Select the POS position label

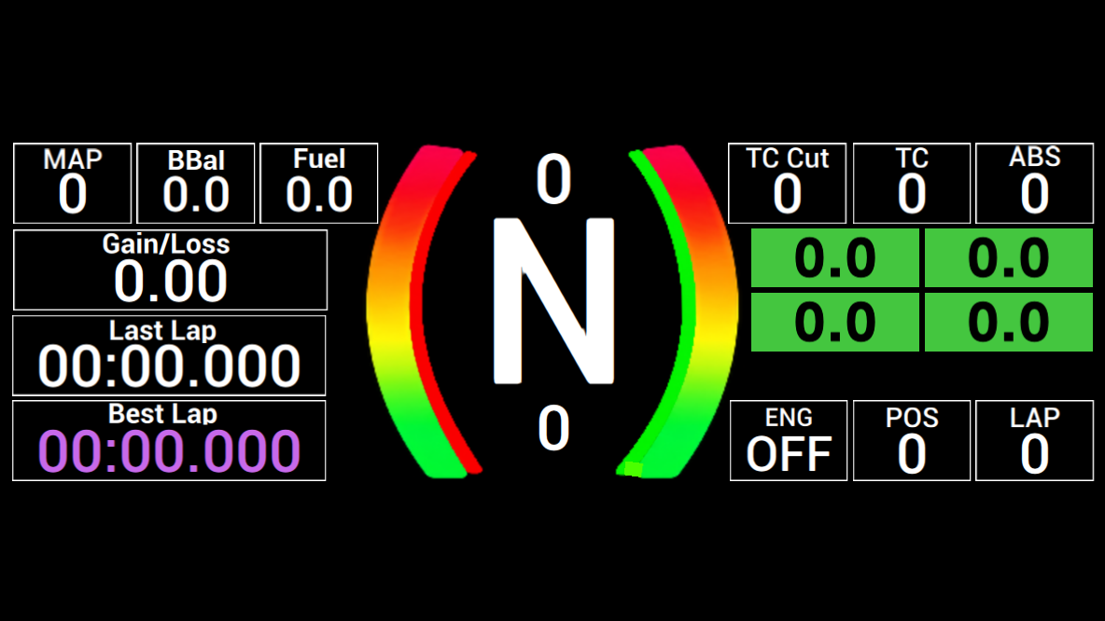pos(912,418)
